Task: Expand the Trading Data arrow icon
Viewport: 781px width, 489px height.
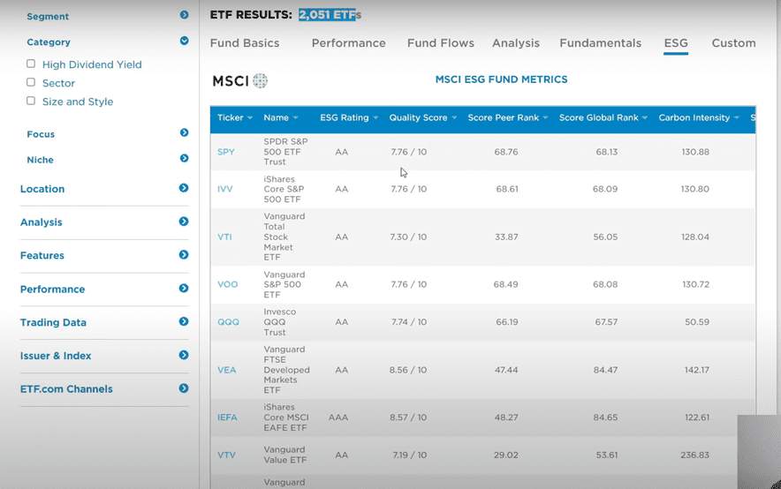Action: [x=184, y=322]
